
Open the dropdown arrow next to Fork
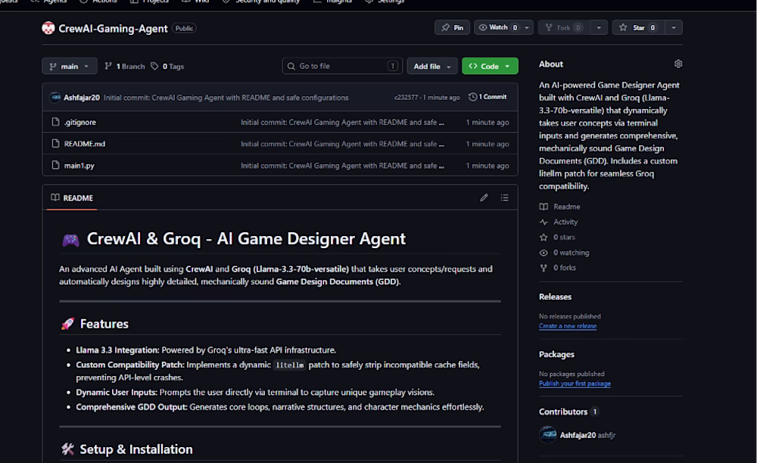coord(599,27)
